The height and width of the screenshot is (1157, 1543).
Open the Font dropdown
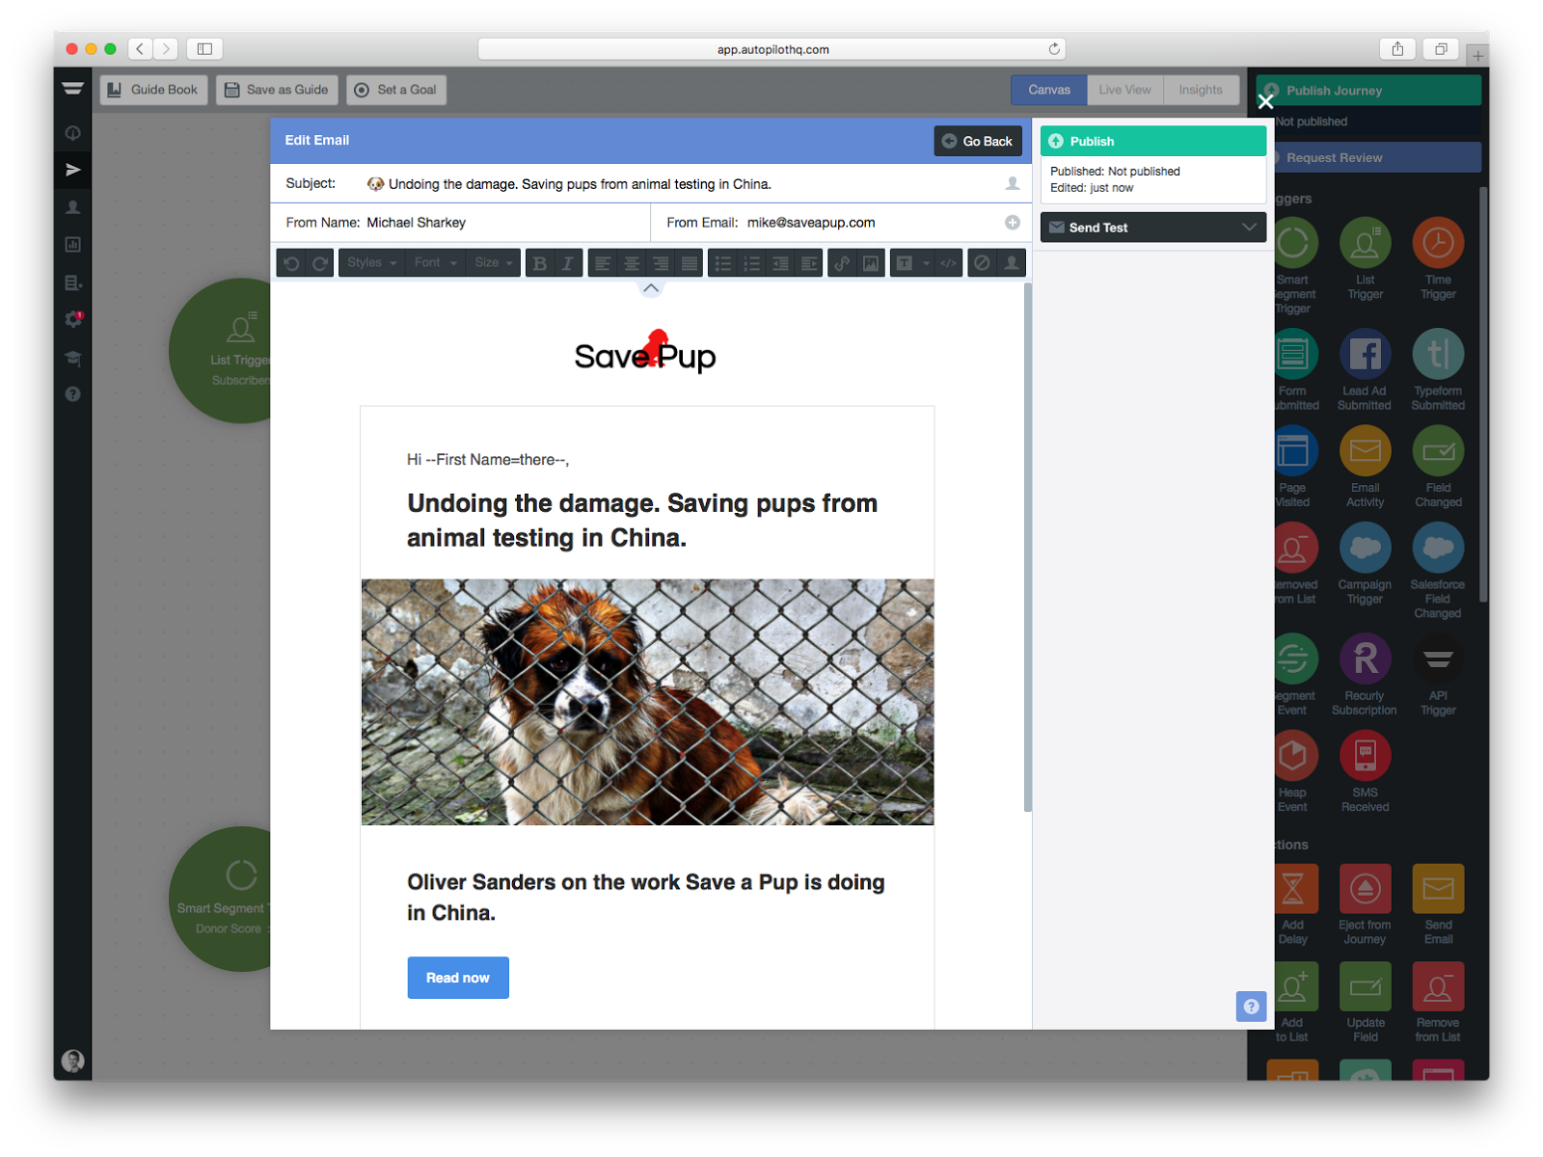click(x=435, y=263)
